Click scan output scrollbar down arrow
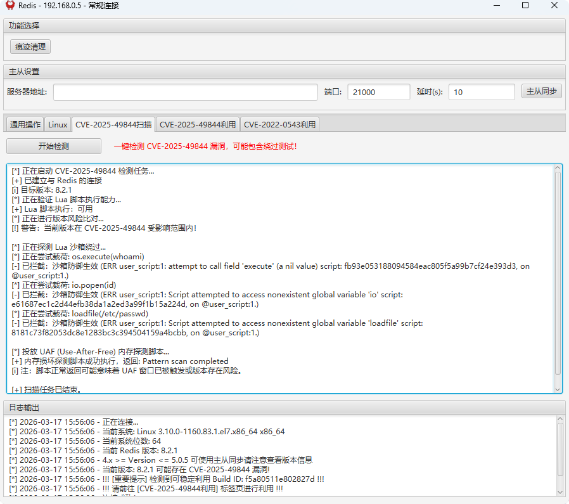Screen dimensions: 569x504 558,390
